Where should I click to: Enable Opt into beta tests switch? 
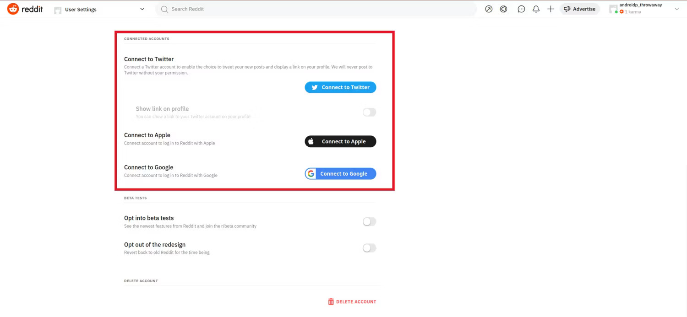[x=369, y=222]
